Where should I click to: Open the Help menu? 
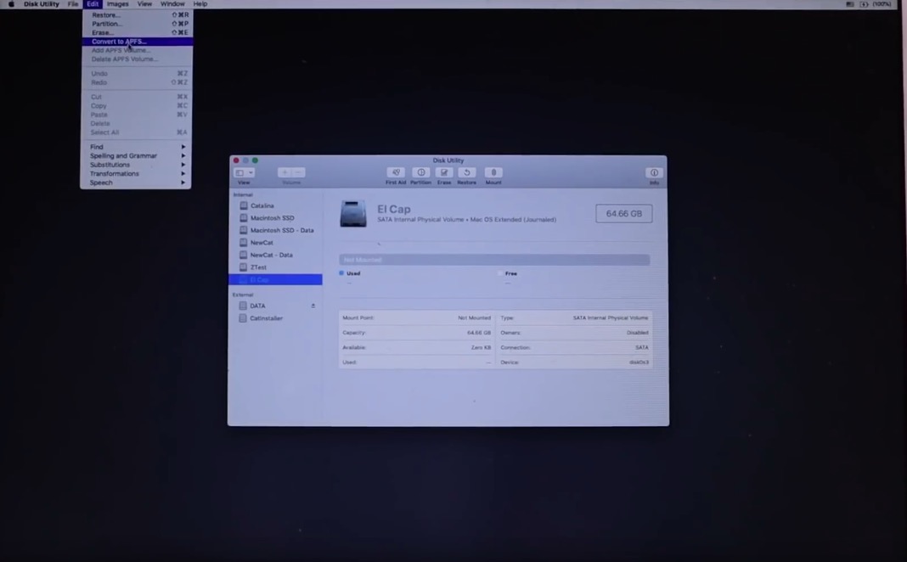200,4
